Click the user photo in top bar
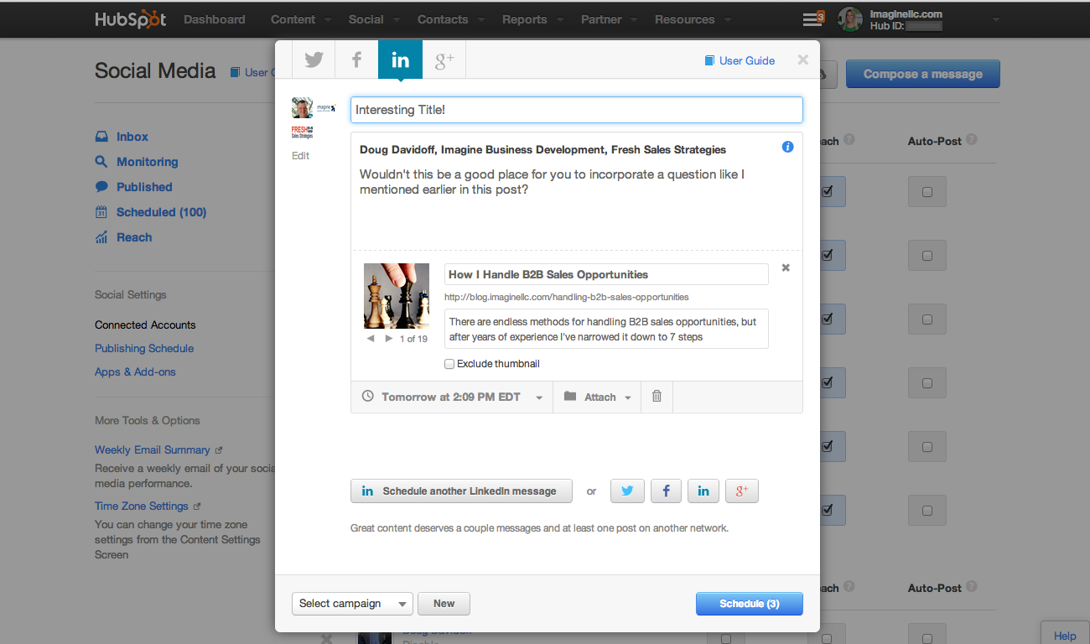This screenshot has height=644, width=1090. [849, 19]
